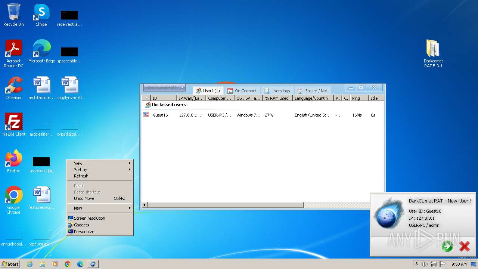Open the Start menu
Screen dimensions: 478x269
(x=10, y=264)
